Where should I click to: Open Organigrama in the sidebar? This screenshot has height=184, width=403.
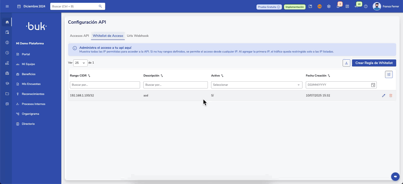coord(30,114)
